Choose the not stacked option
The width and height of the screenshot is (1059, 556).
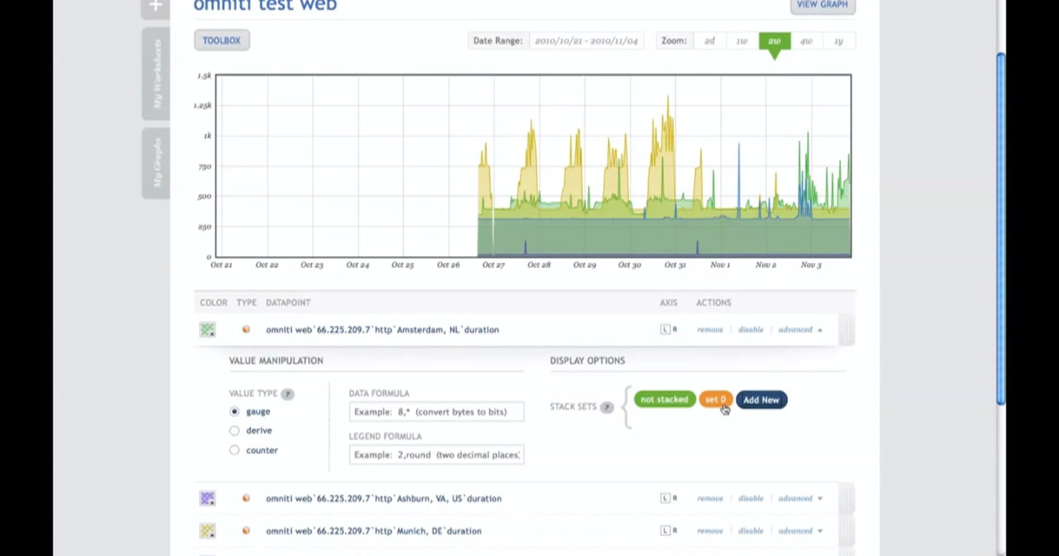[665, 399]
